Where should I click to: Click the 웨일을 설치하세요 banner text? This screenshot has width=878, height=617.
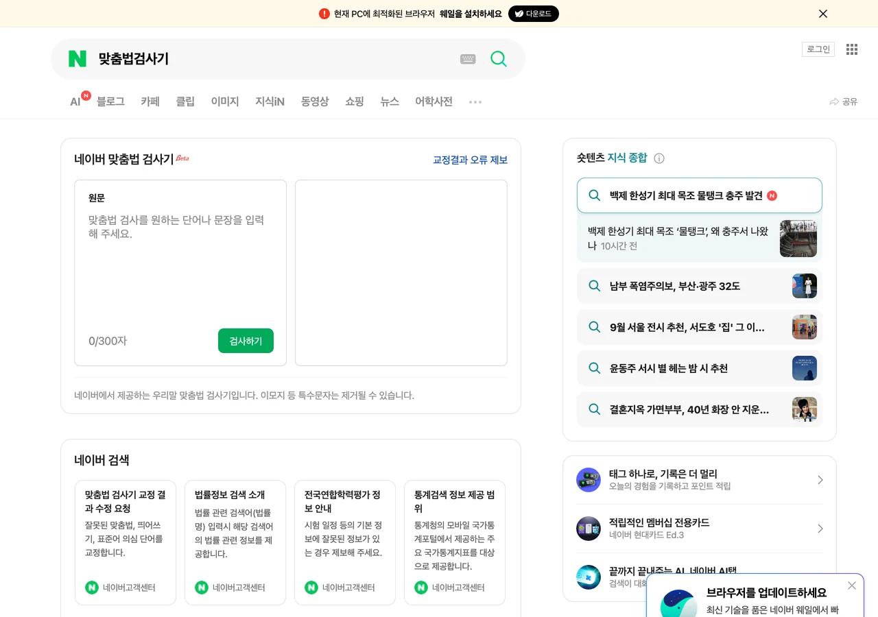coord(471,14)
